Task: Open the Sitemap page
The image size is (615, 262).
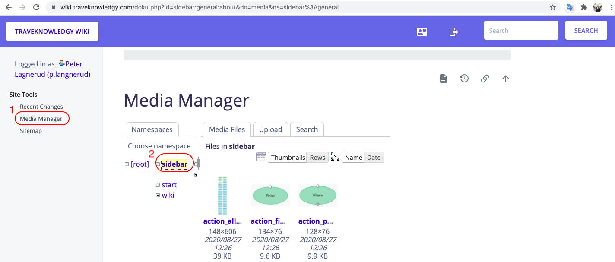Action: click(x=31, y=130)
